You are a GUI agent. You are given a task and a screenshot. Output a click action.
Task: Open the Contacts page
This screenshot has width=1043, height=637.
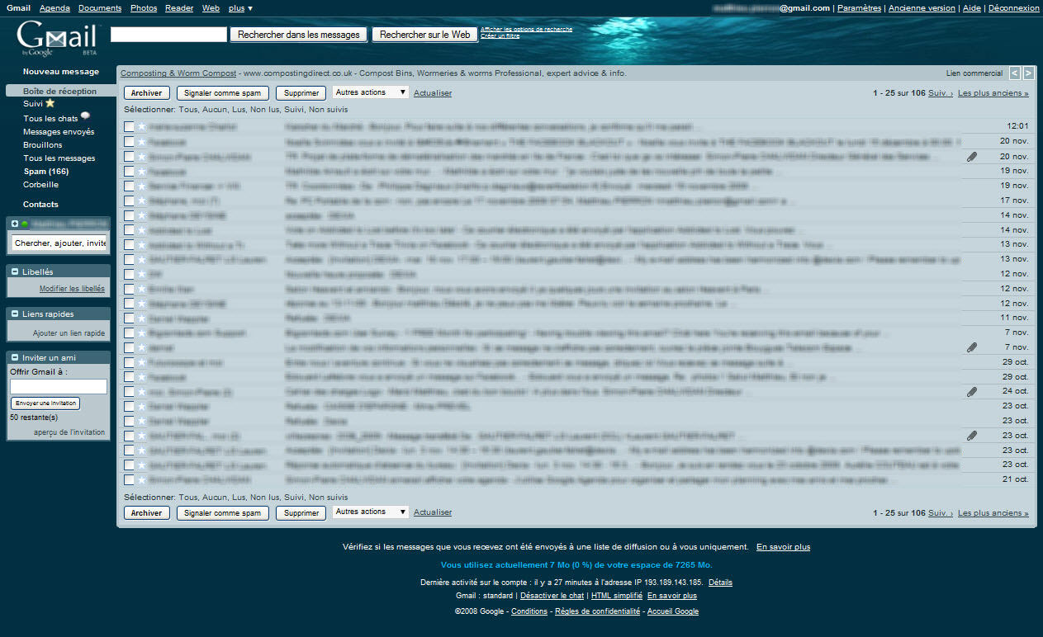point(40,204)
